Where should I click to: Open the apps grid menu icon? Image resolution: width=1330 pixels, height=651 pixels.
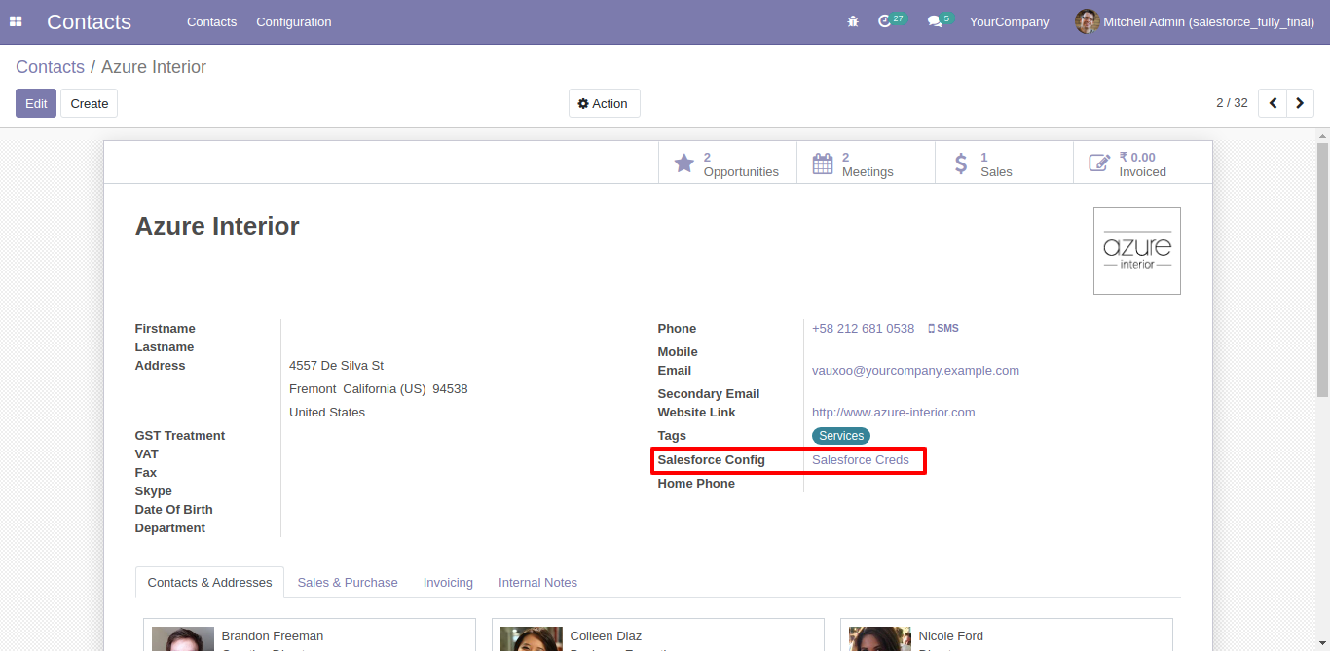[16, 21]
